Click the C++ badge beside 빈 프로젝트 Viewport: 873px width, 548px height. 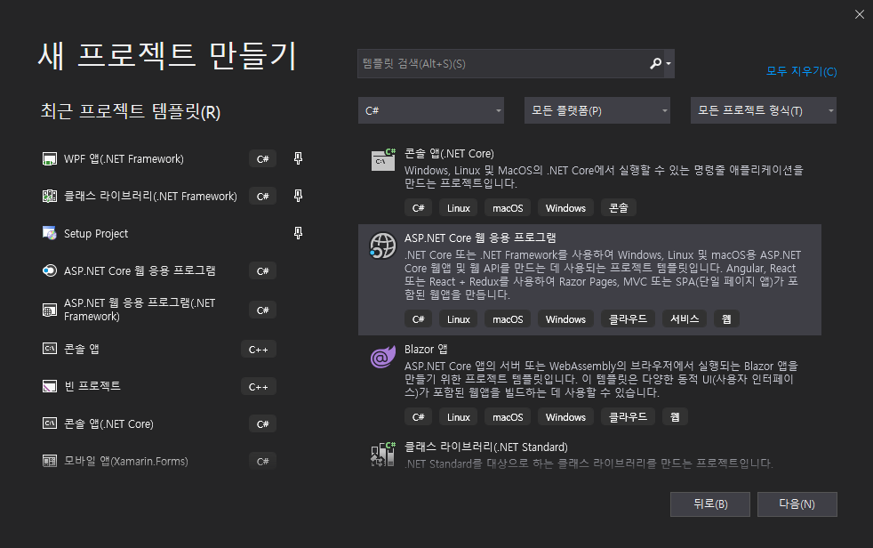(259, 387)
